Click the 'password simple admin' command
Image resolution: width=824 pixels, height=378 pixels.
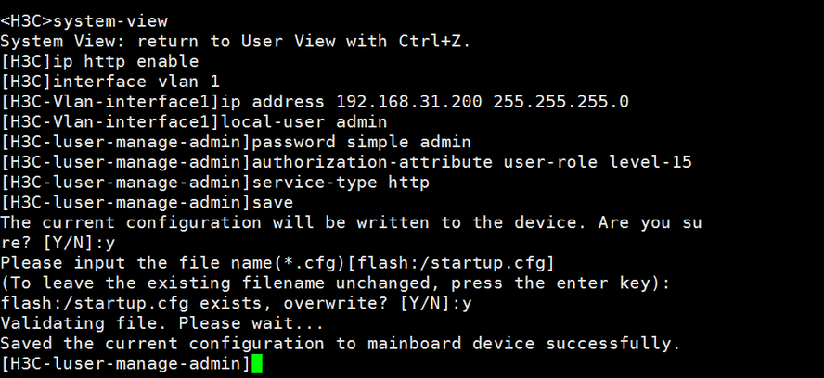point(362,142)
